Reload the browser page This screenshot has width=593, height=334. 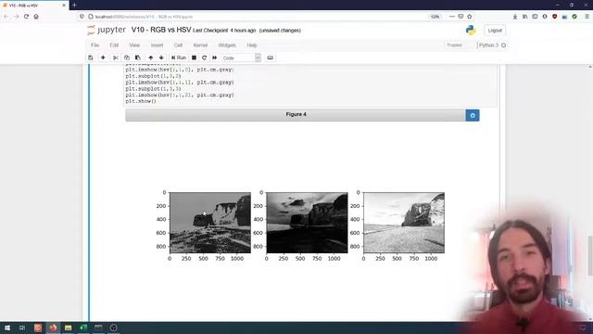tap(26, 17)
